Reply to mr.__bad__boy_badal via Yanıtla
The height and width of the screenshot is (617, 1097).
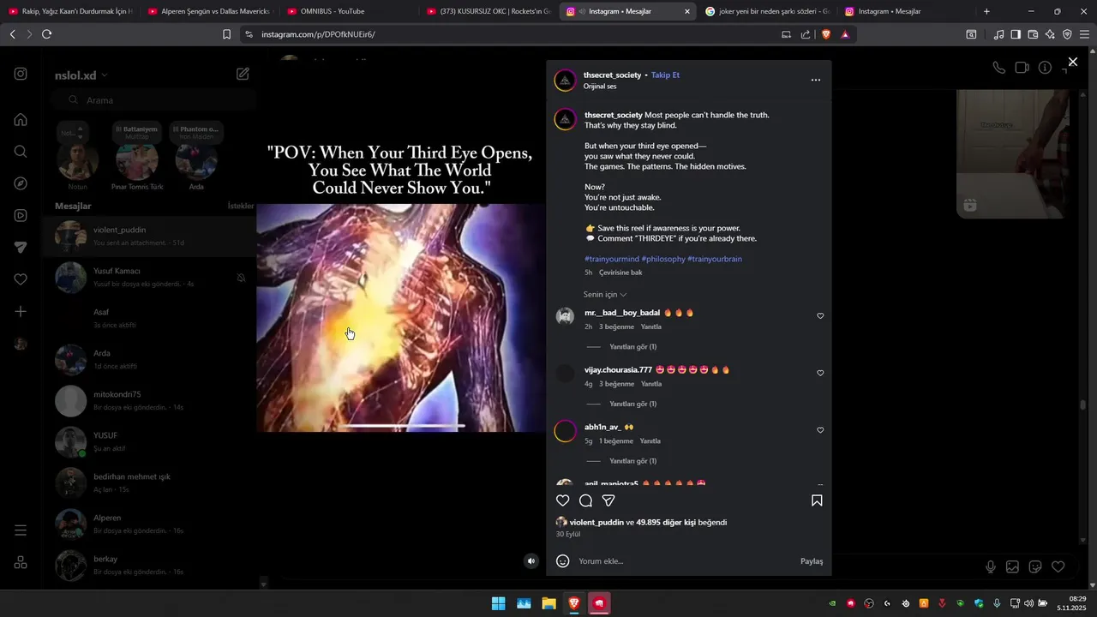click(x=651, y=327)
